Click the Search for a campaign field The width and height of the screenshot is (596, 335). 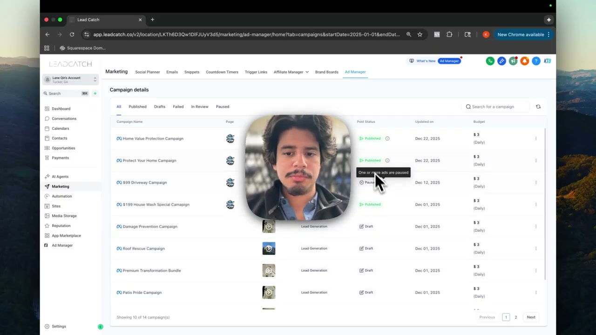click(496, 107)
